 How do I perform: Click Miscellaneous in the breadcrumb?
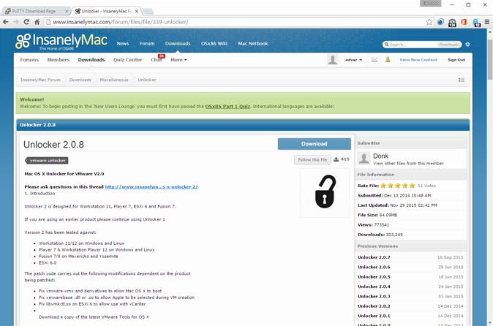114,80
